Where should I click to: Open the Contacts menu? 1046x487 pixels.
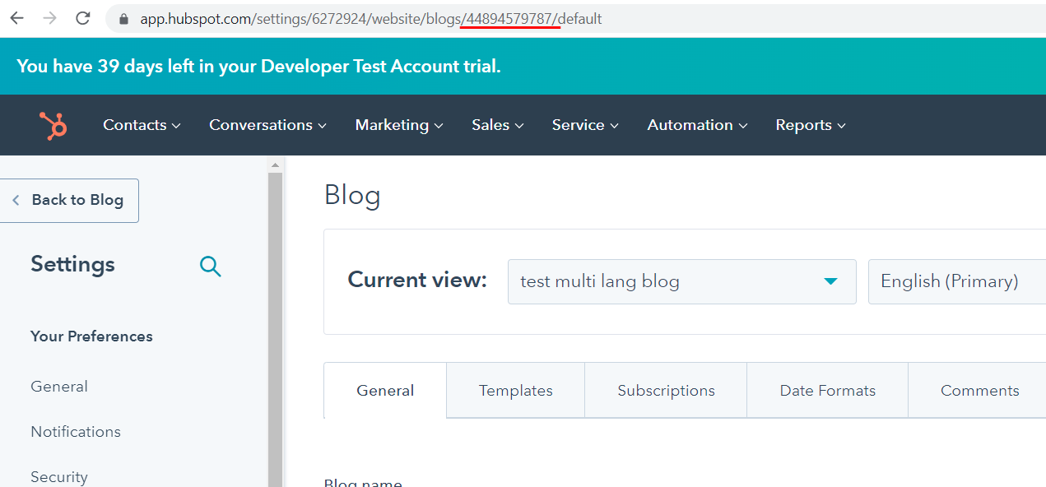[142, 125]
